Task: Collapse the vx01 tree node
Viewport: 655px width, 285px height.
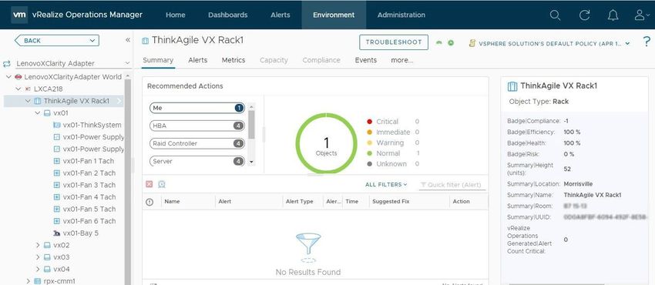Action: coord(38,112)
